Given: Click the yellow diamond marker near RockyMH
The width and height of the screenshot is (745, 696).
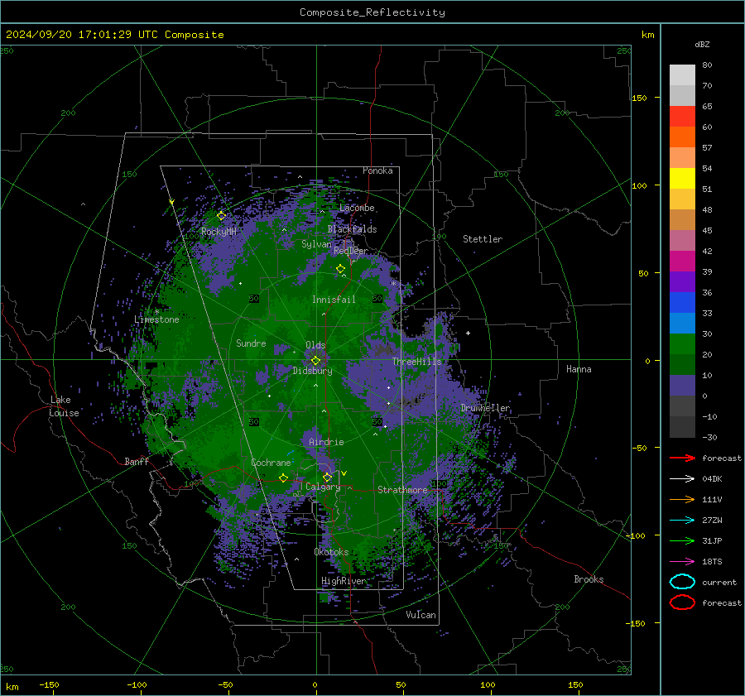Looking at the screenshot, I should (221, 216).
